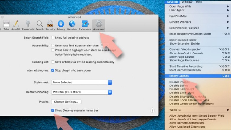Open the Search preferences pane

(x=39, y=25)
